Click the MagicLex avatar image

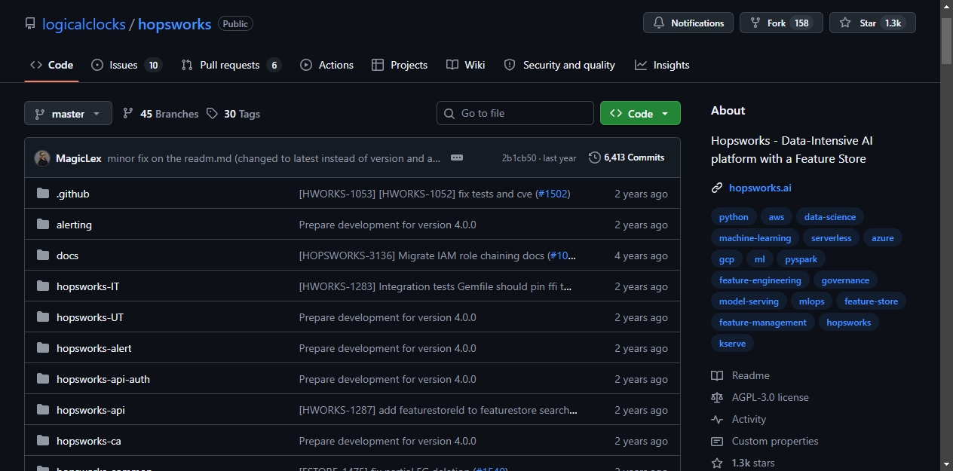[43, 158]
